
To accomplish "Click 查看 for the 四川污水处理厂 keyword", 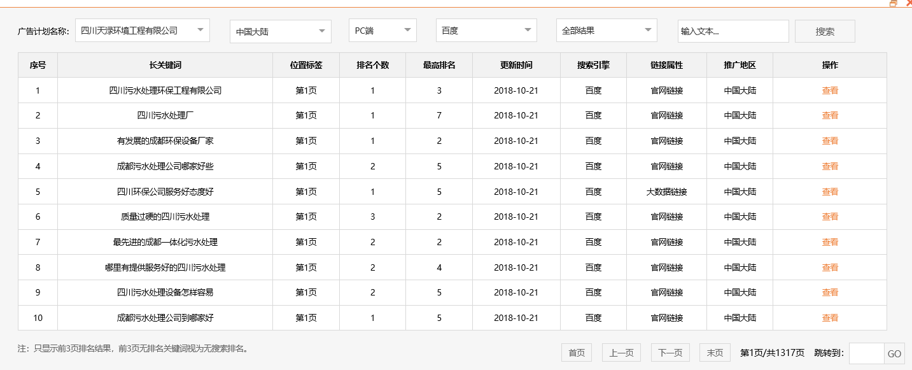I will [830, 115].
